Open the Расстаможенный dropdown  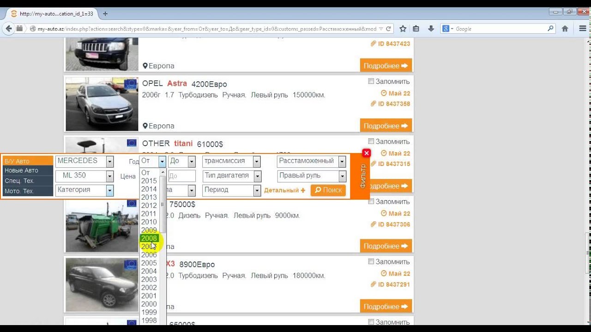(x=312, y=161)
